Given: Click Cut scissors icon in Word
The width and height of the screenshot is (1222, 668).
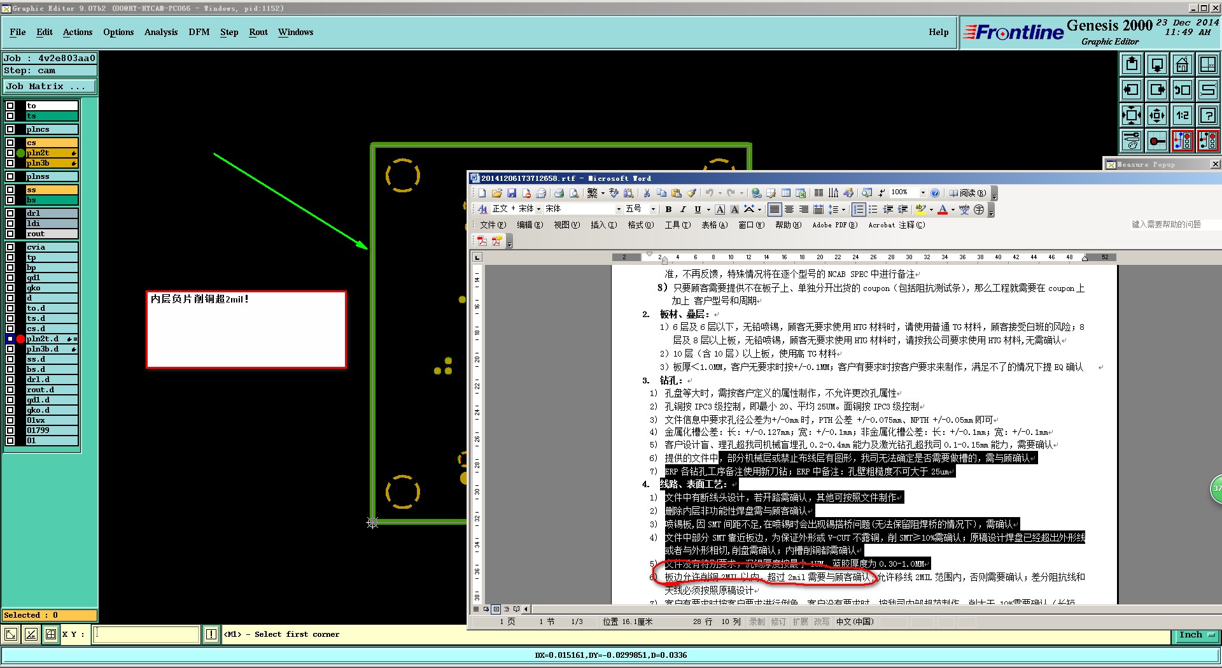Looking at the screenshot, I should pos(647,193).
